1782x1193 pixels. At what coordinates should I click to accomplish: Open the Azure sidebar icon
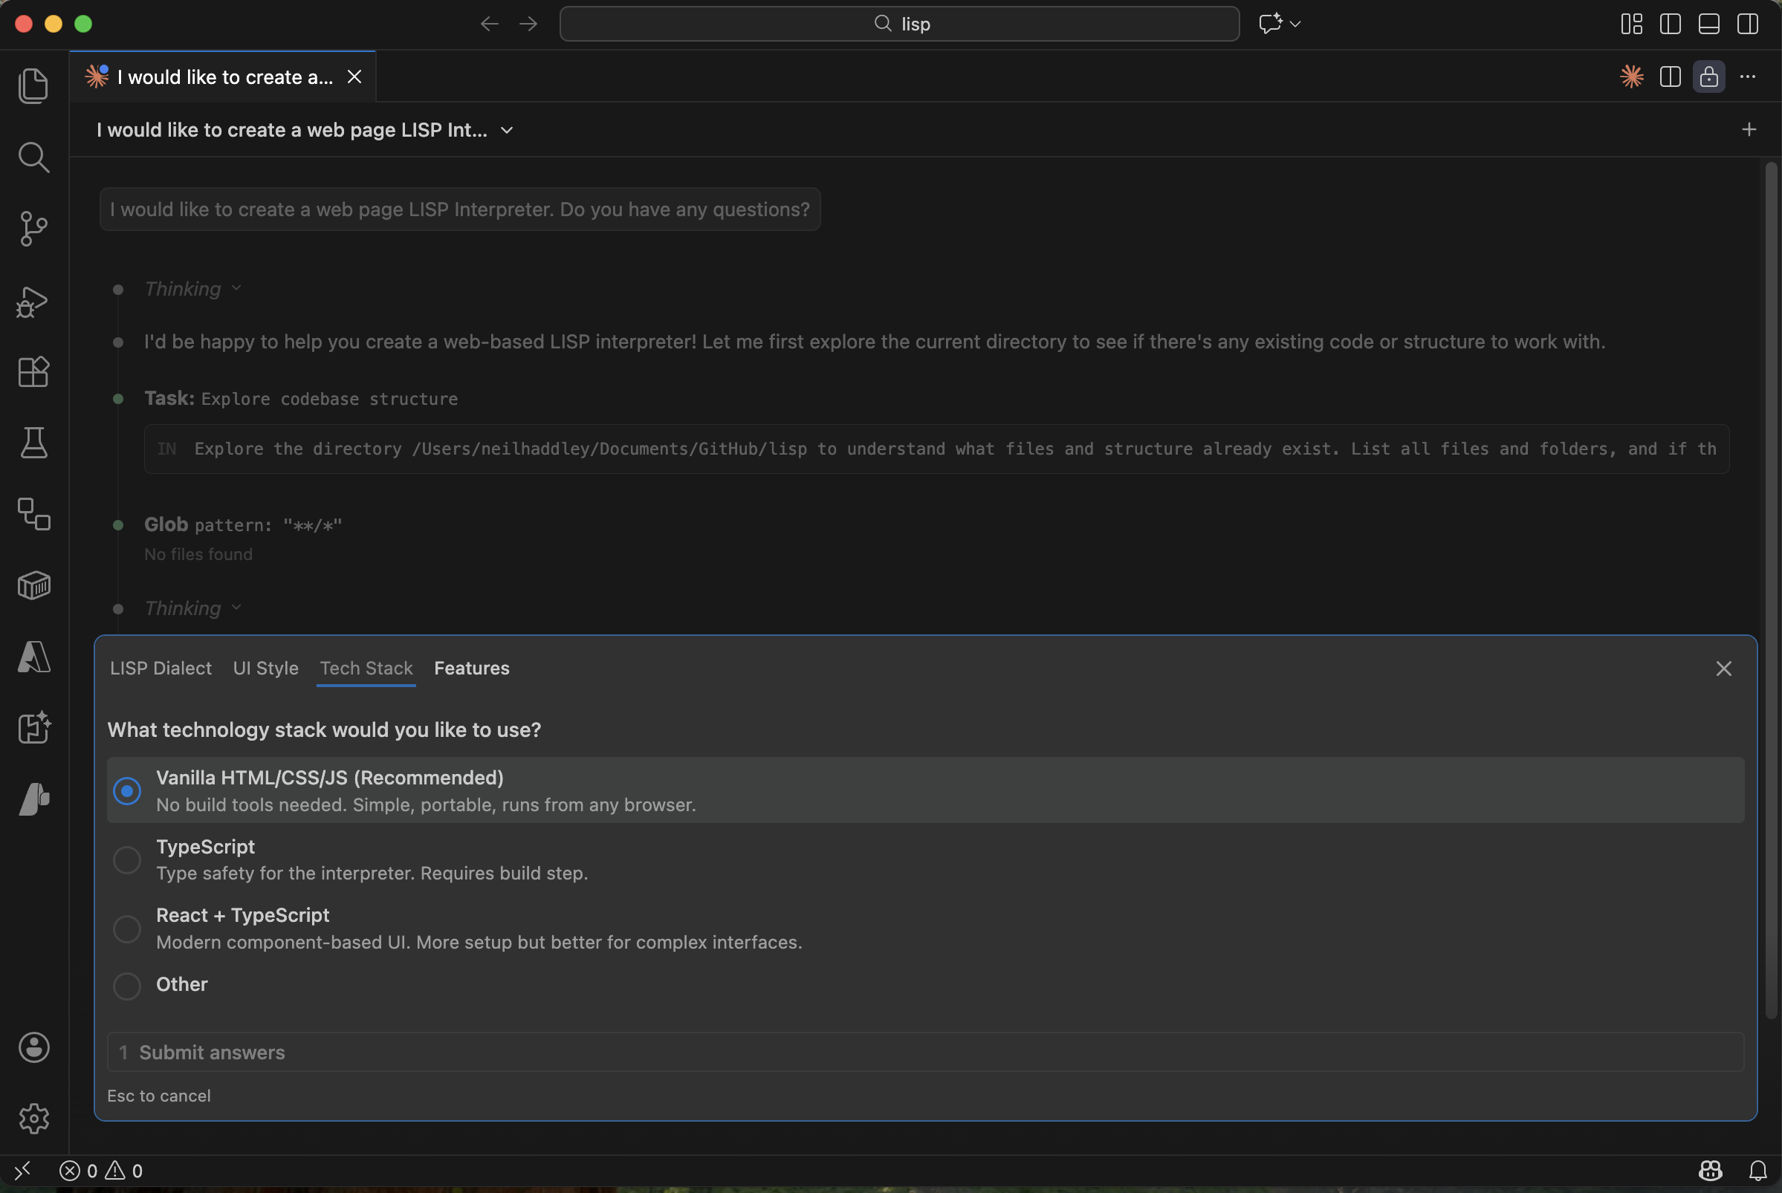pos(33,657)
